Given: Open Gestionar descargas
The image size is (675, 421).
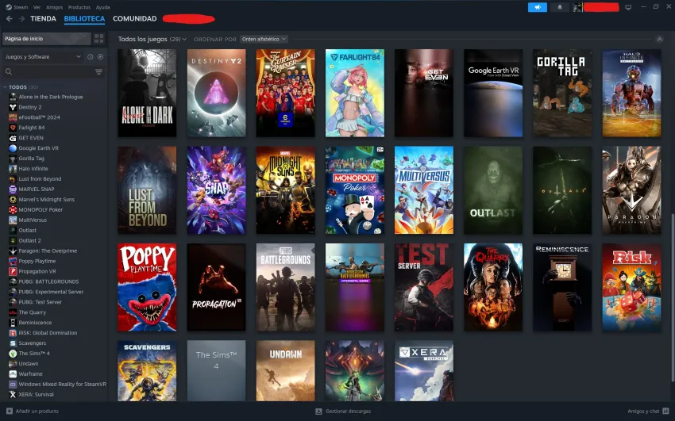Looking at the screenshot, I should point(343,411).
